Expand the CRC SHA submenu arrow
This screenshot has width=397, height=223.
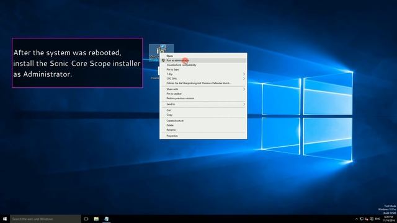(244, 79)
